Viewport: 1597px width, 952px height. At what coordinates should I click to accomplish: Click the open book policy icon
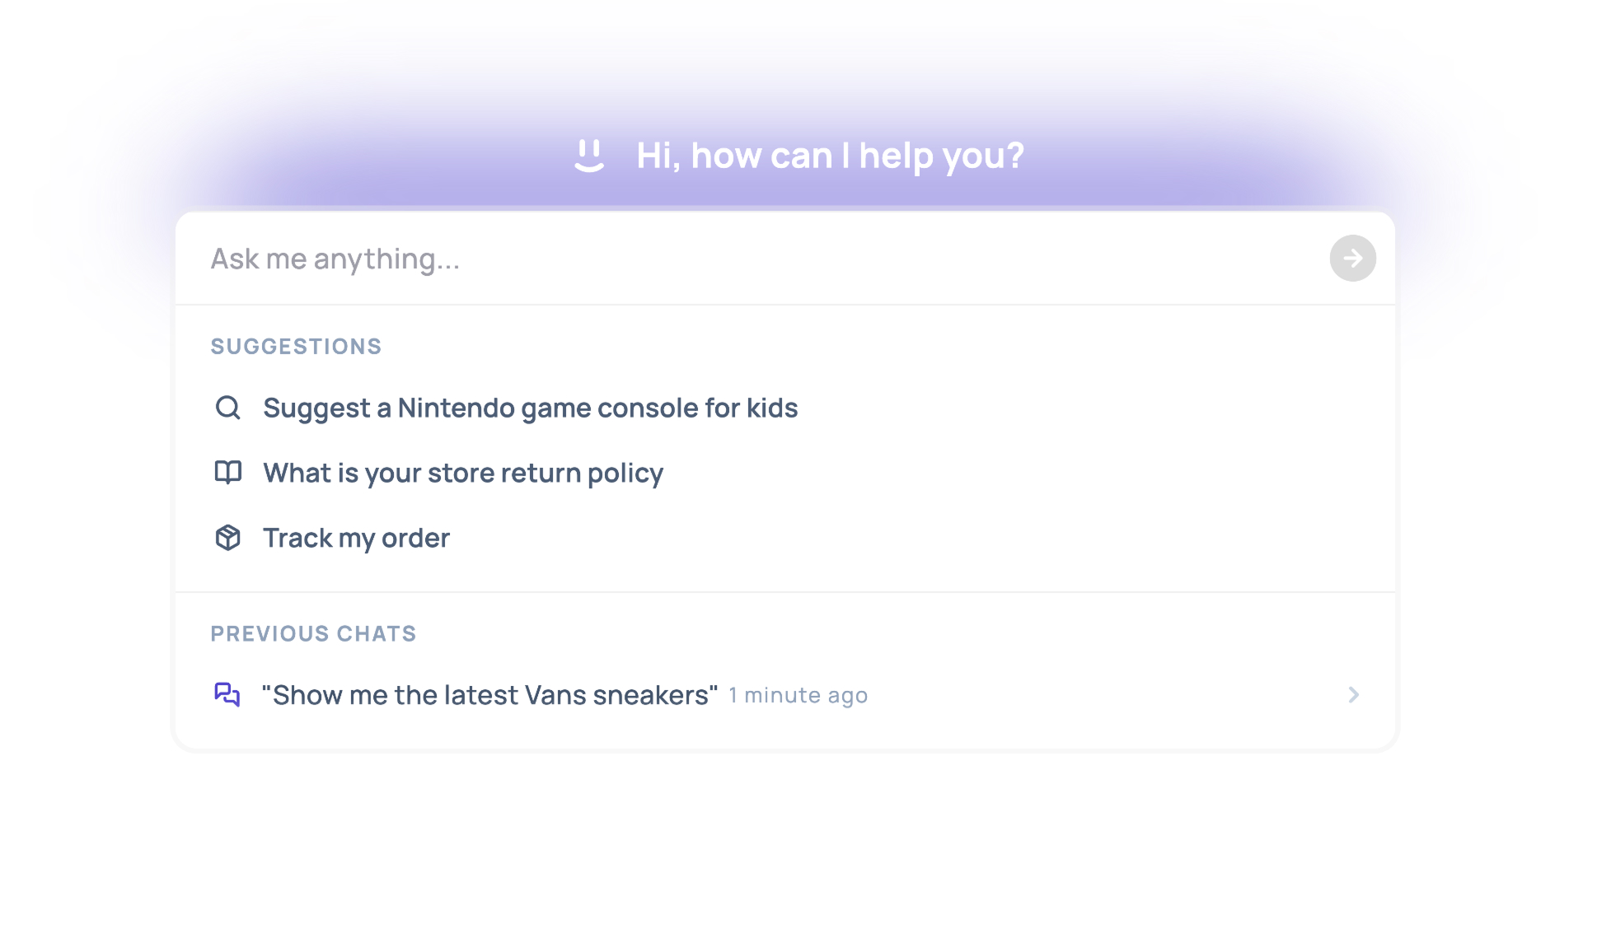pyautogui.click(x=228, y=472)
